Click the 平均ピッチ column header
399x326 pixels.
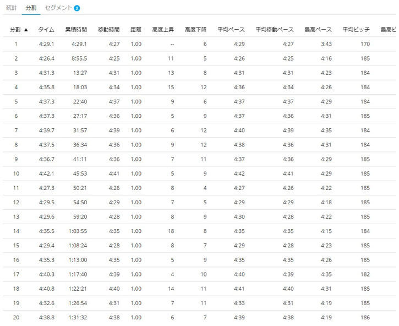click(x=356, y=30)
